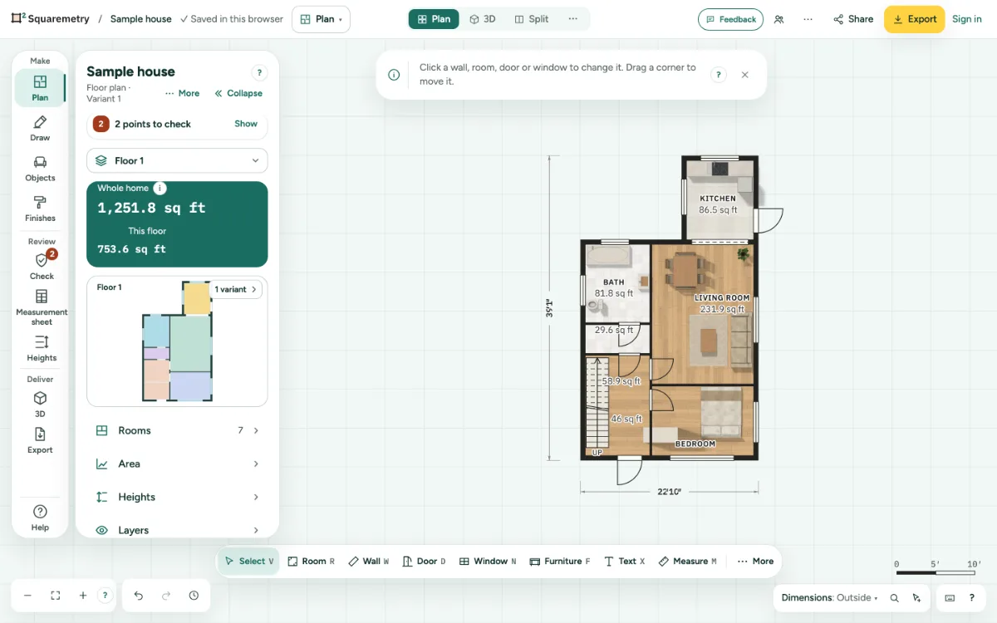
Task: Show the 2 points to check
Action: click(246, 124)
